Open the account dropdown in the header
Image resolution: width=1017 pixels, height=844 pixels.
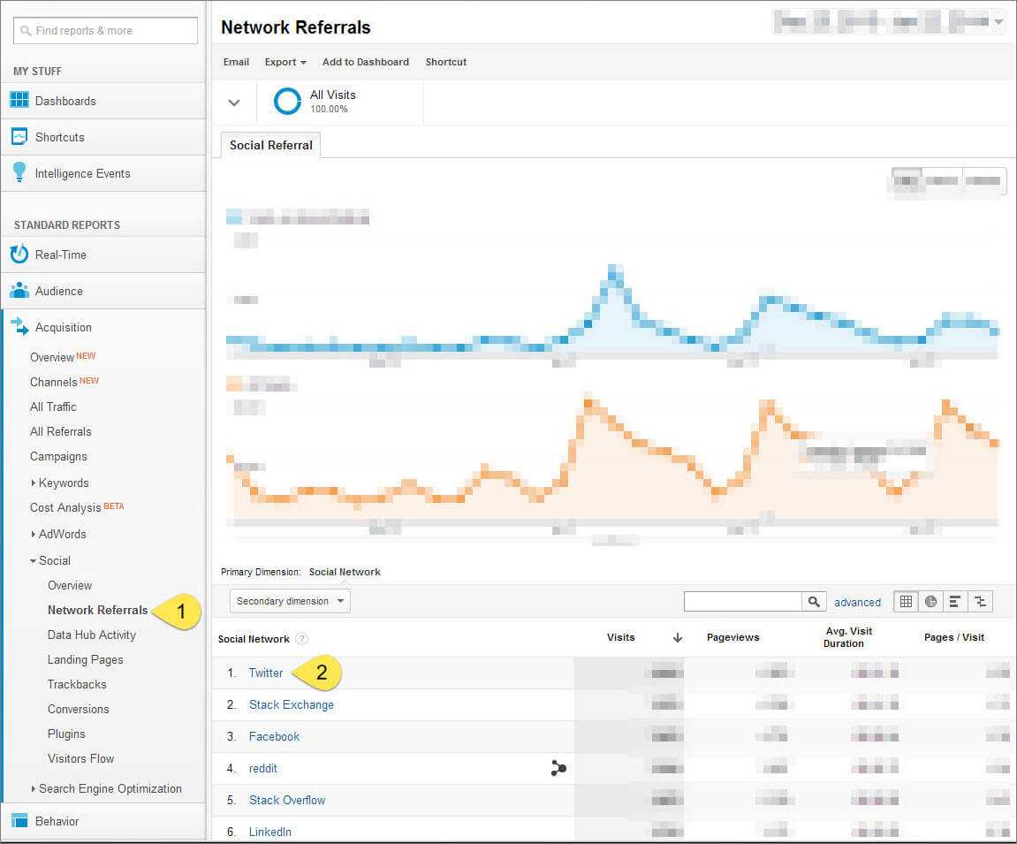click(999, 21)
